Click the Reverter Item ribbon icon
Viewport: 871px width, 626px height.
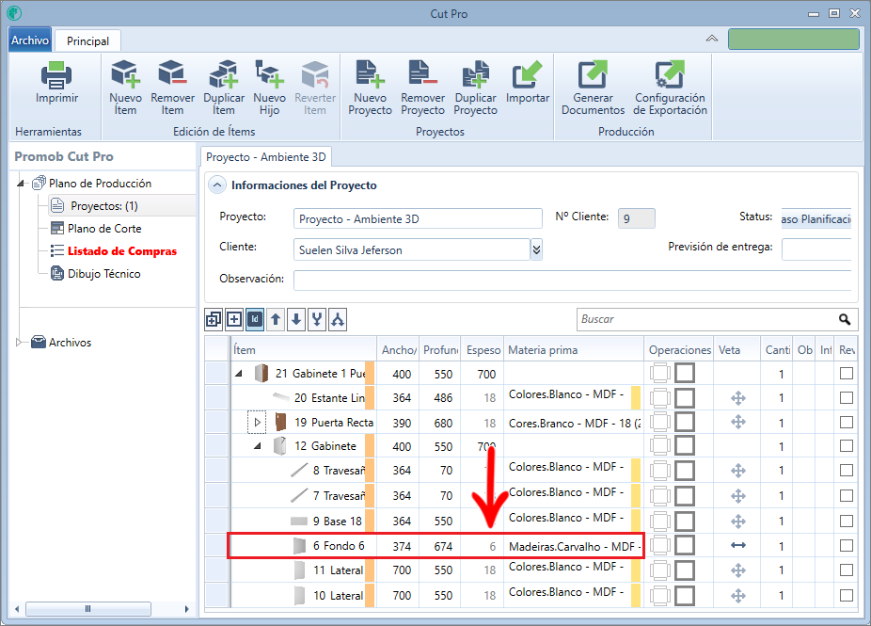click(x=315, y=74)
